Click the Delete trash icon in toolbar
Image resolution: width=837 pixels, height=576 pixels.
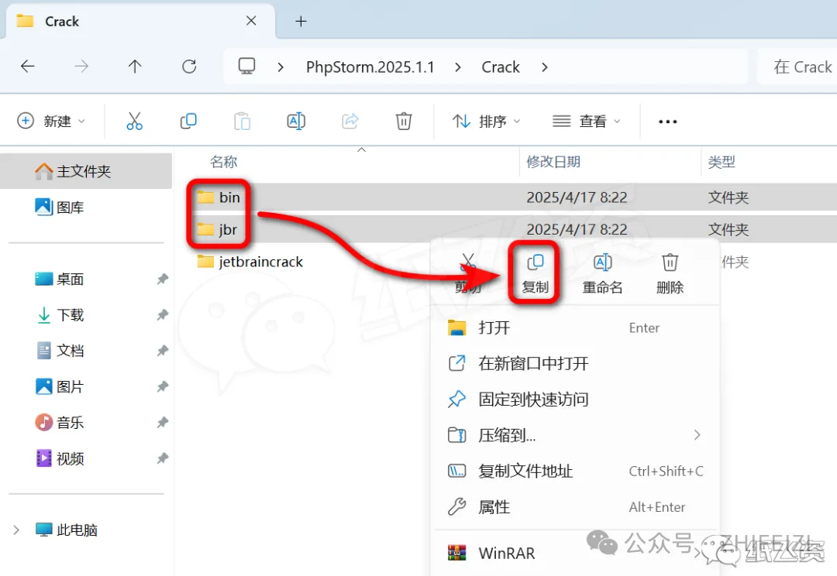click(x=404, y=121)
